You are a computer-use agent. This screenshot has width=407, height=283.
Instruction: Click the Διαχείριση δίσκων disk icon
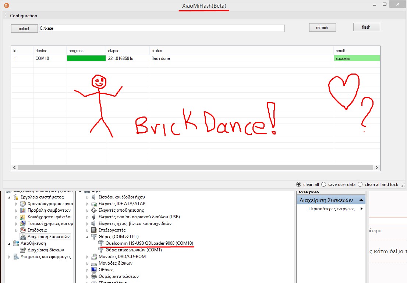coord(23,250)
